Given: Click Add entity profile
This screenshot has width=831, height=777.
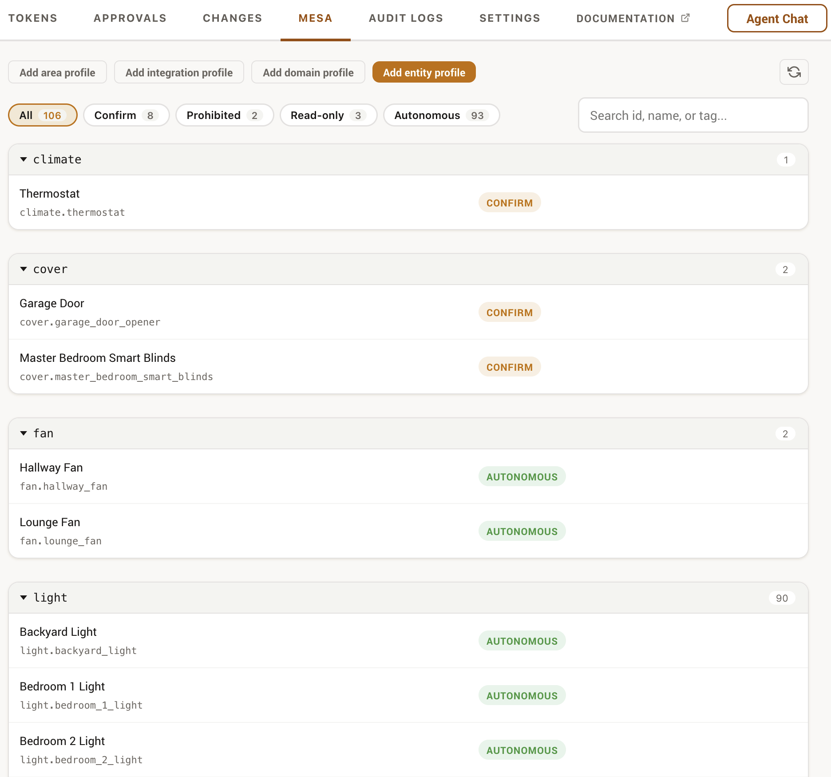Looking at the screenshot, I should coord(424,72).
